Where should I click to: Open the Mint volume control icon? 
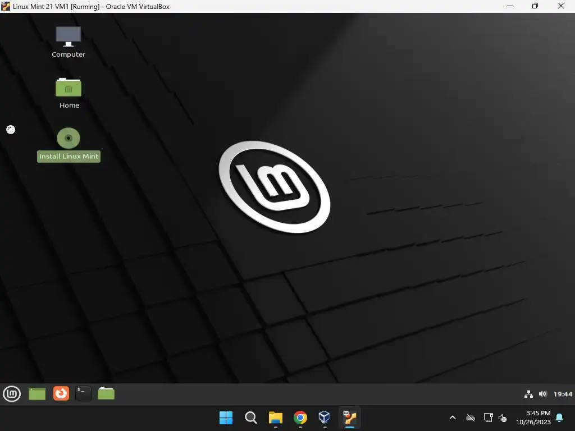[543, 394]
